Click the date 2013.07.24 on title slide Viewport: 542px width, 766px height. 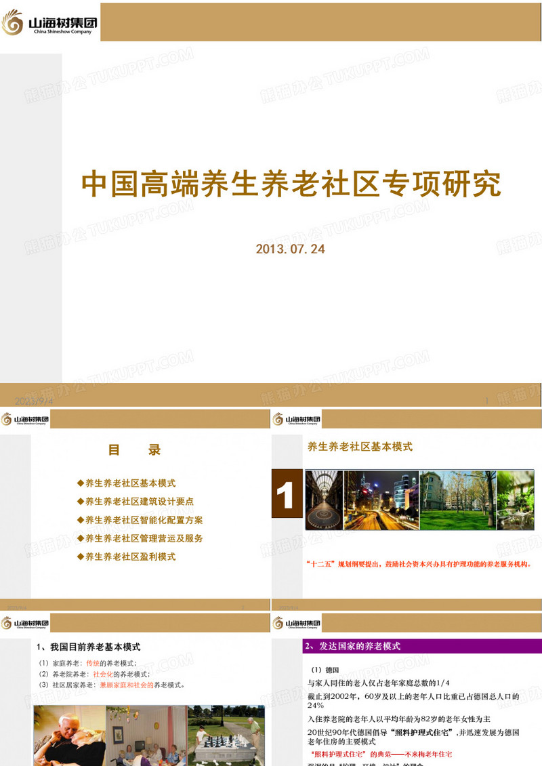coord(291,247)
